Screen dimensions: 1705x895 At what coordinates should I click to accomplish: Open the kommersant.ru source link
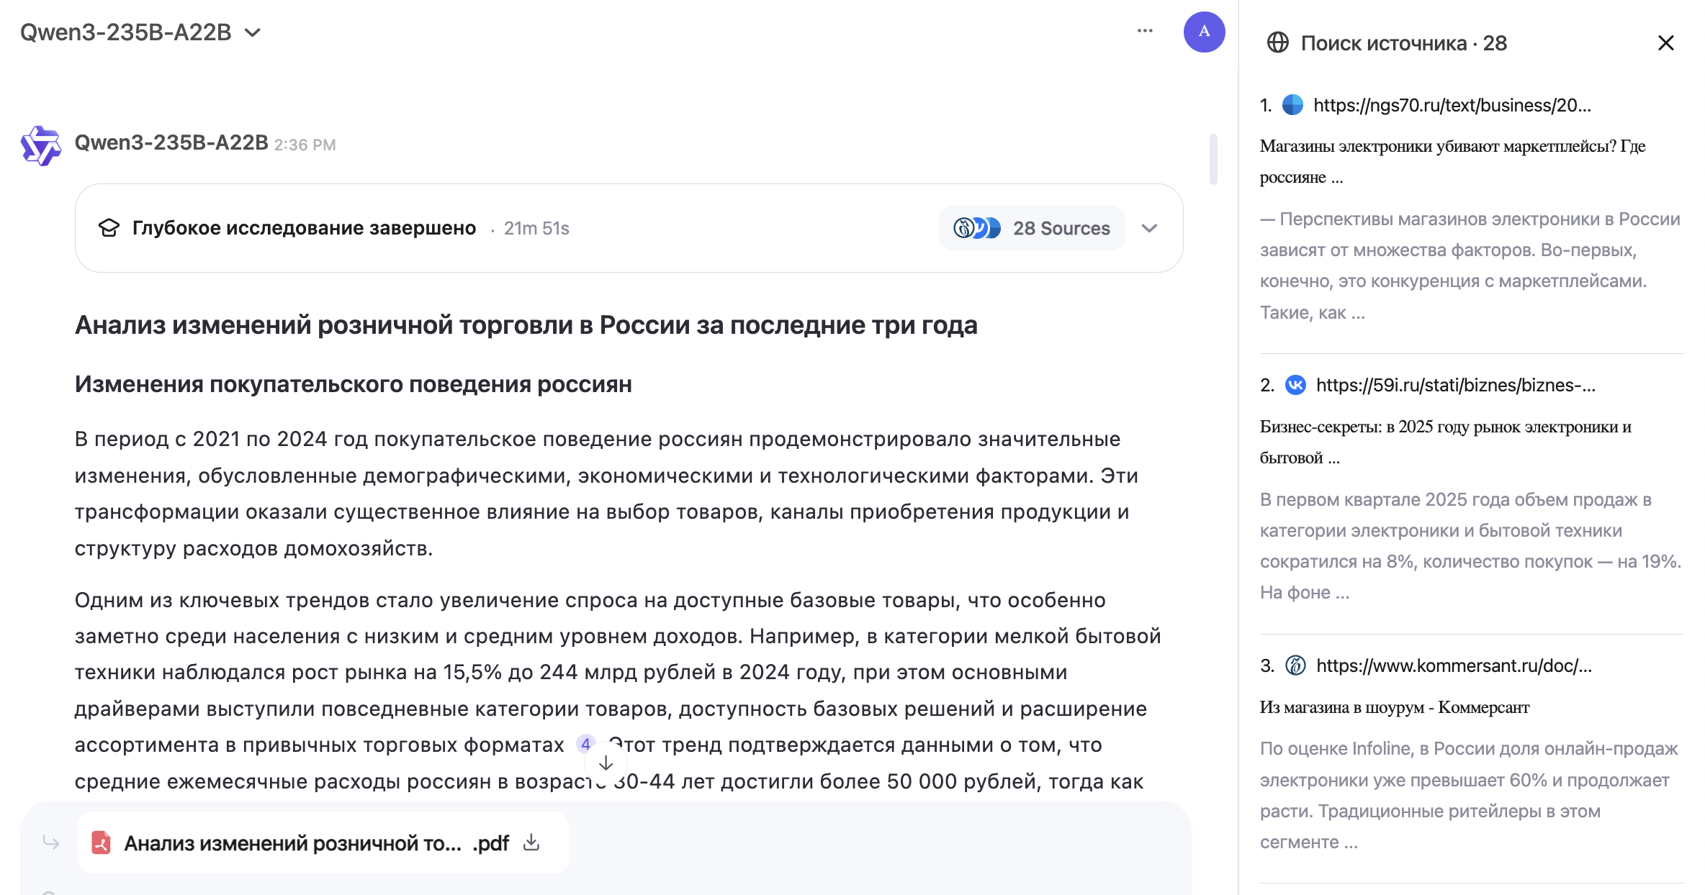[1453, 665]
